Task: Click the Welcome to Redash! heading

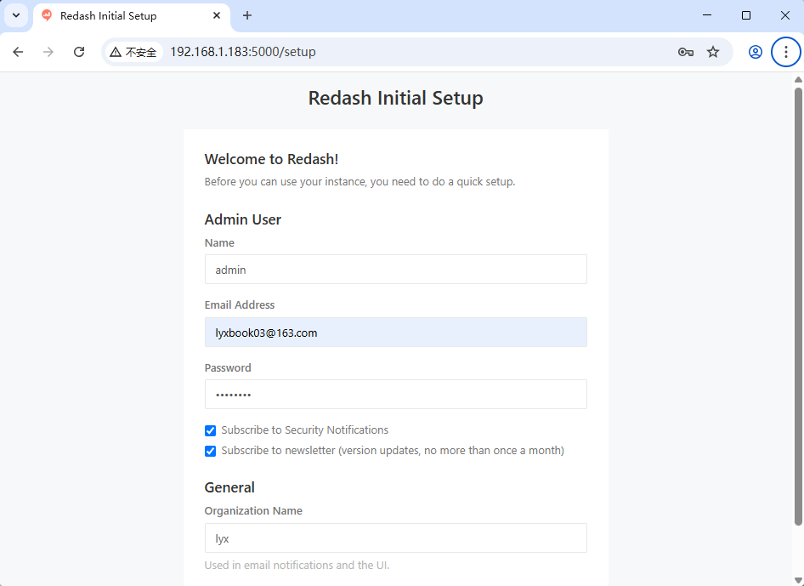Action: point(271,160)
